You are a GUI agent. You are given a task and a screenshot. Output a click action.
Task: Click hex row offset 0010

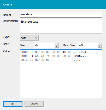24,60
